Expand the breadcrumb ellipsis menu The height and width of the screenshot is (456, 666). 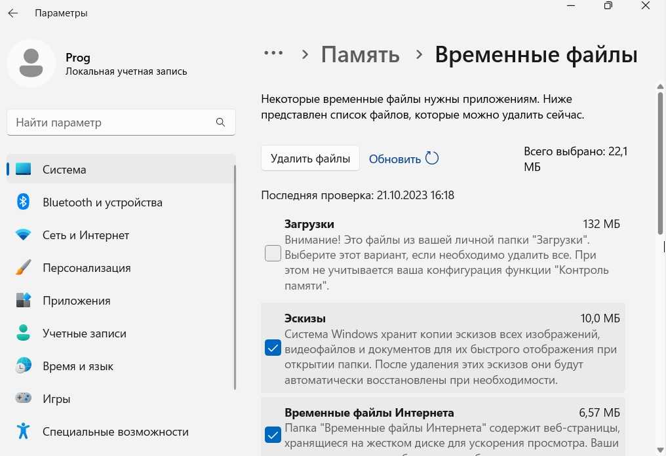tap(273, 54)
